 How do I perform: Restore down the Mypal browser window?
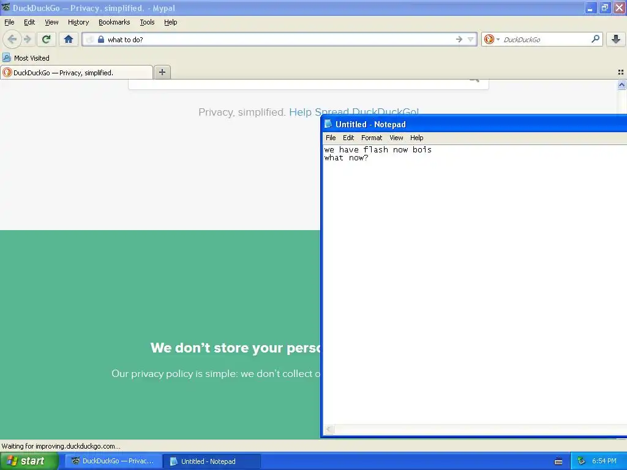point(604,7)
